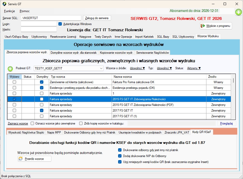Click the Serwer SQL input field
Image resolution: width=243 pixels, height=179 pixels.
click(x=52, y=18)
